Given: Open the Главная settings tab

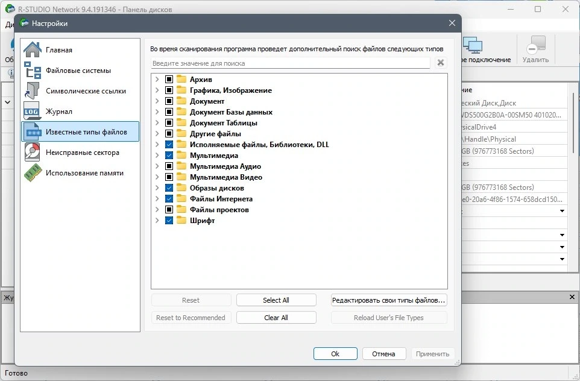Looking at the screenshot, I should pyautogui.click(x=80, y=49).
